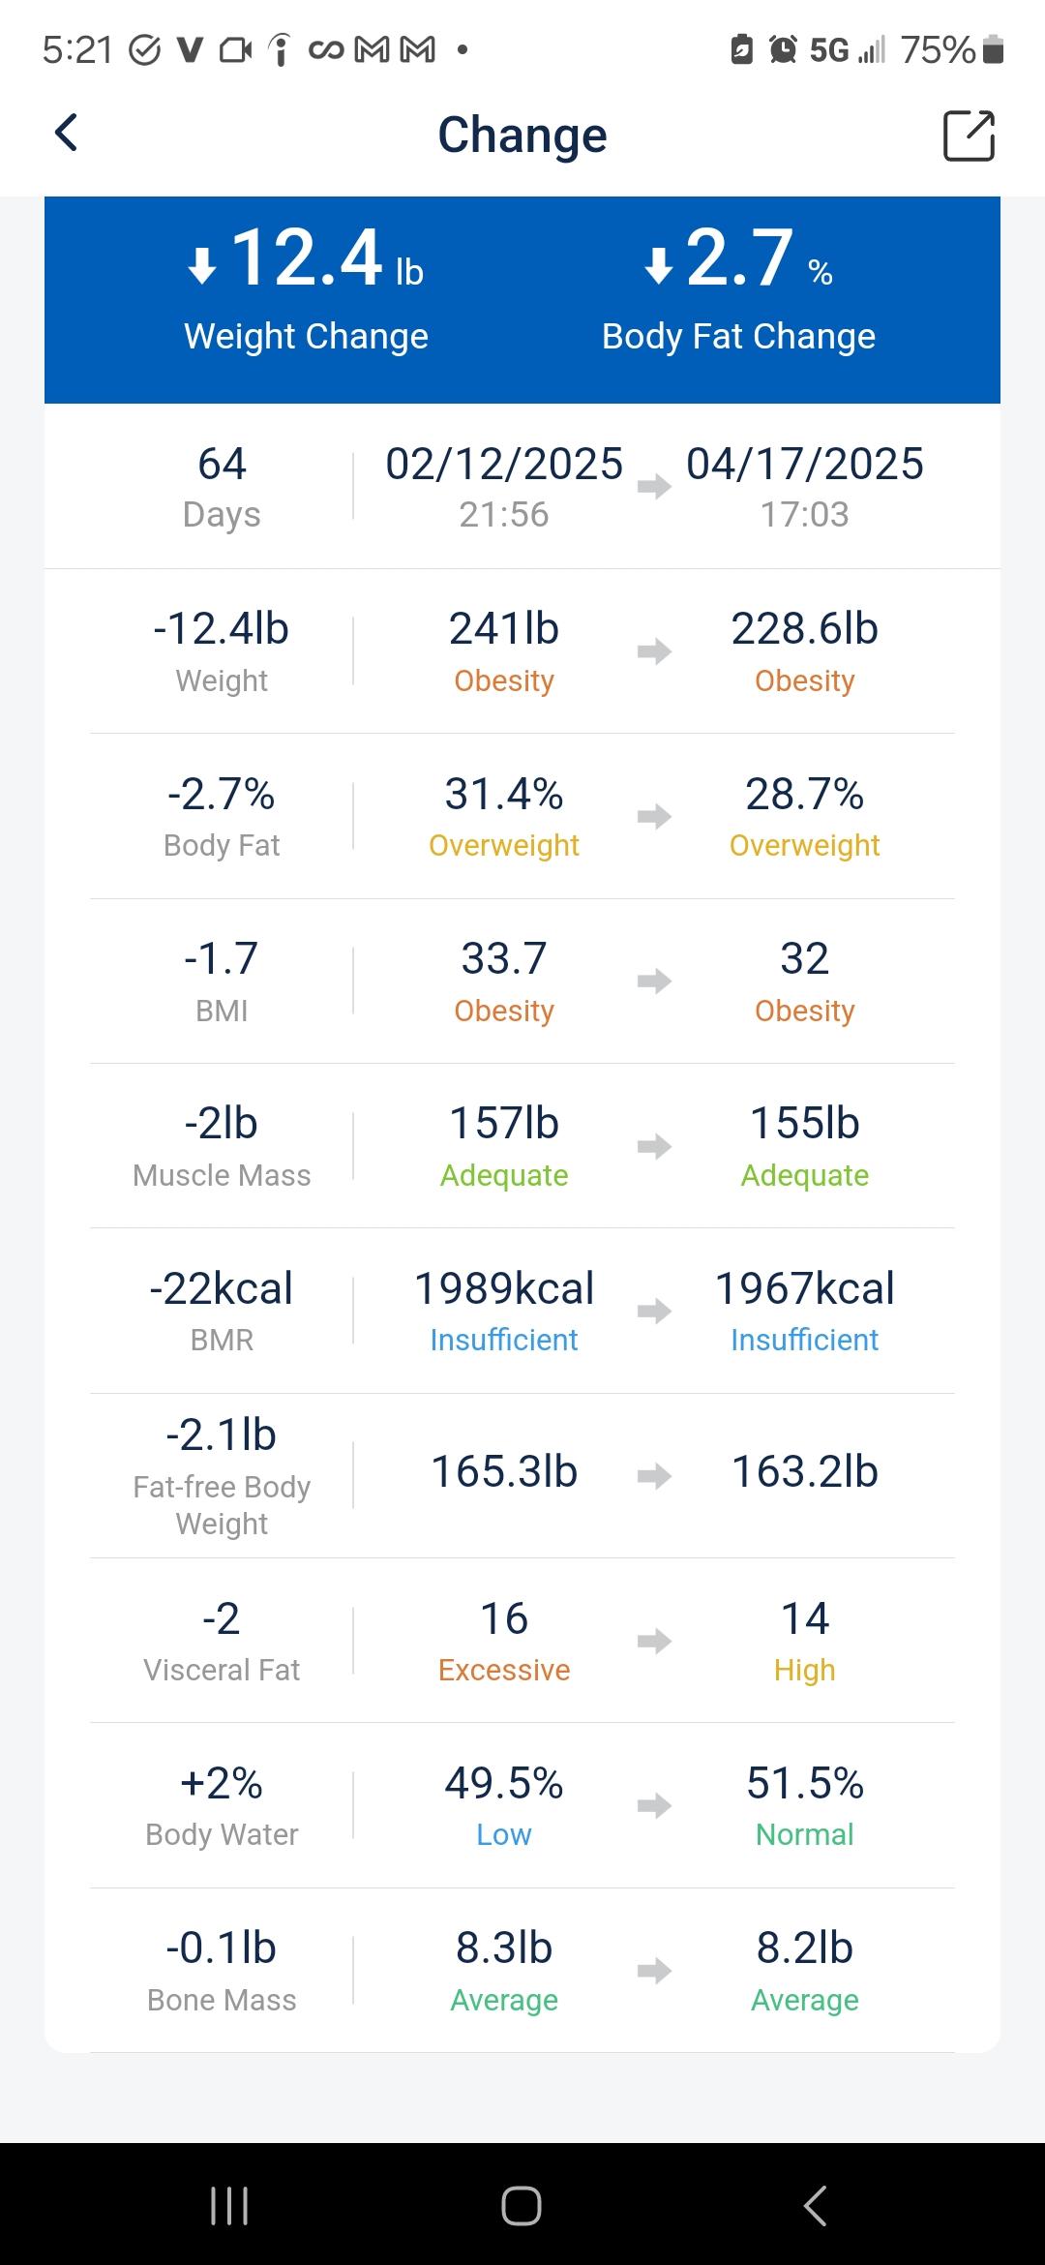Image resolution: width=1045 pixels, height=2265 pixels.
Task: Open the Body Fat comparison row
Action: 522,817
